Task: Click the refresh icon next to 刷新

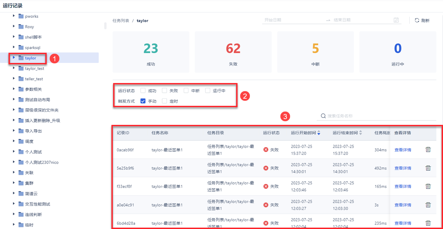Action: tap(417, 20)
